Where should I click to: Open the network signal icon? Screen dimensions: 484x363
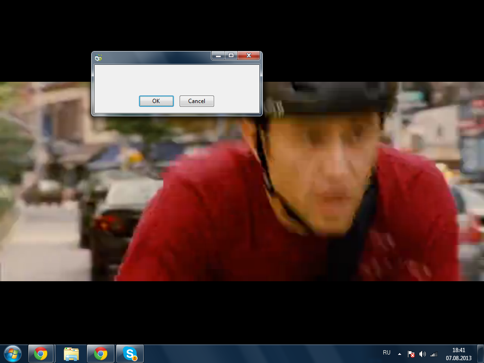(x=434, y=354)
